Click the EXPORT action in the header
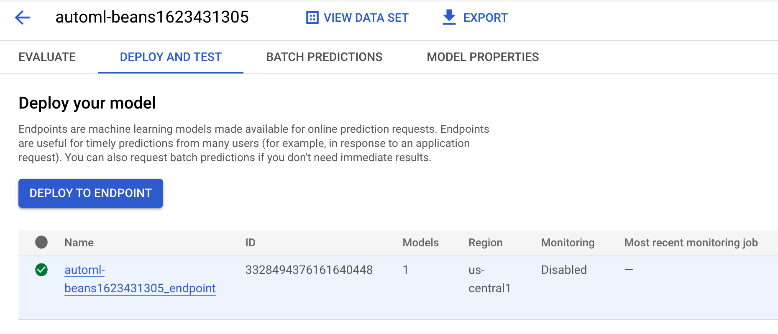The image size is (778, 334). click(x=485, y=18)
